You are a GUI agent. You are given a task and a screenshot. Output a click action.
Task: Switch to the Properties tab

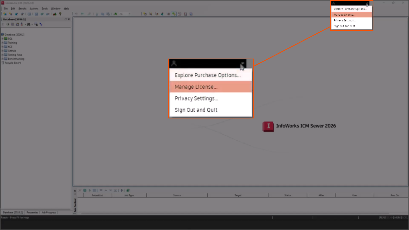(x=32, y=212)
